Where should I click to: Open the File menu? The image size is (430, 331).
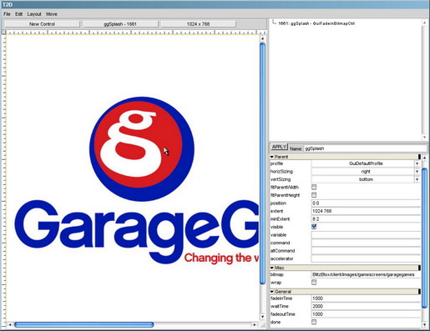[7, 14]
